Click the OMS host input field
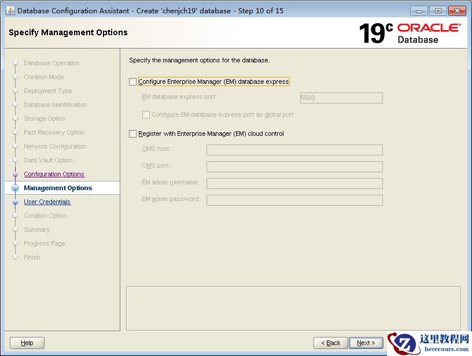 pyautogui.click(x=294, y=150)
